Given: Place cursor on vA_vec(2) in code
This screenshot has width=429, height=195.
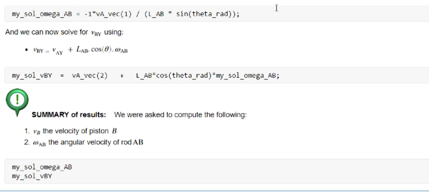Looking at the screenshot, I should pyautogui.click(x=89, y=76).
